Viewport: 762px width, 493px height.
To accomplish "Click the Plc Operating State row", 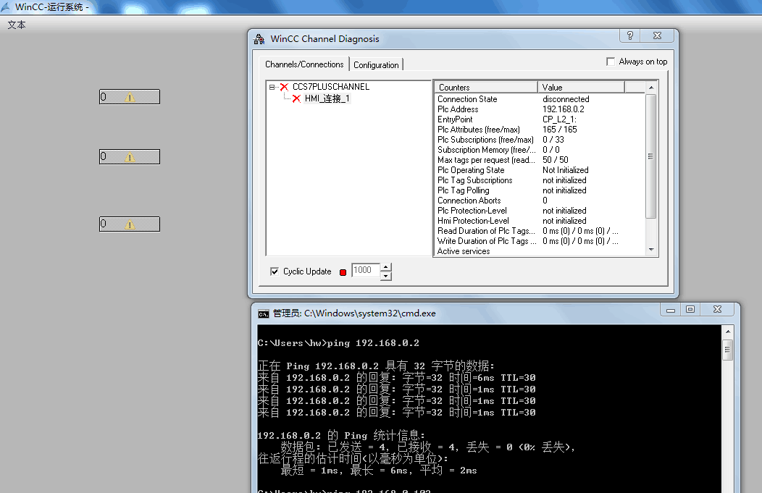I will pos(540,170).
